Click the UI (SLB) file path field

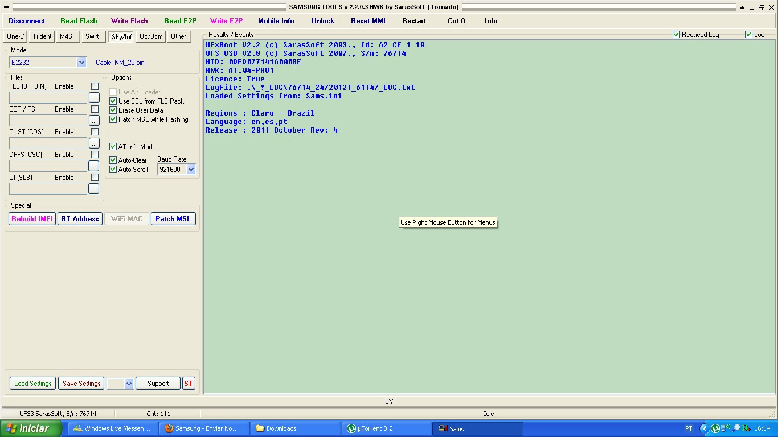(48, 189)
